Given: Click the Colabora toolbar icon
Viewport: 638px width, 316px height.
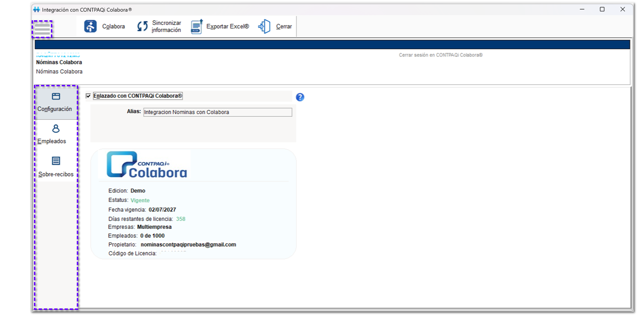Looking at the screenshot, I should [90, 26].
